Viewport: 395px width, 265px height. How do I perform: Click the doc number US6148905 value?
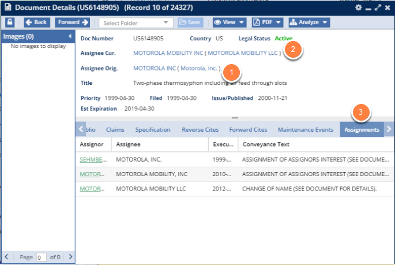(148, 38)
